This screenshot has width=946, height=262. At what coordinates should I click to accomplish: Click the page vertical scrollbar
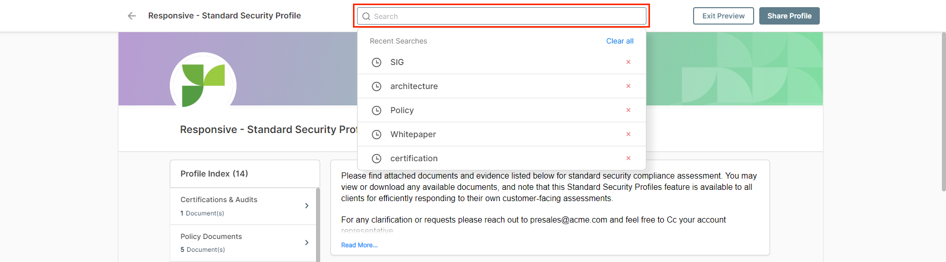[943, 112]
